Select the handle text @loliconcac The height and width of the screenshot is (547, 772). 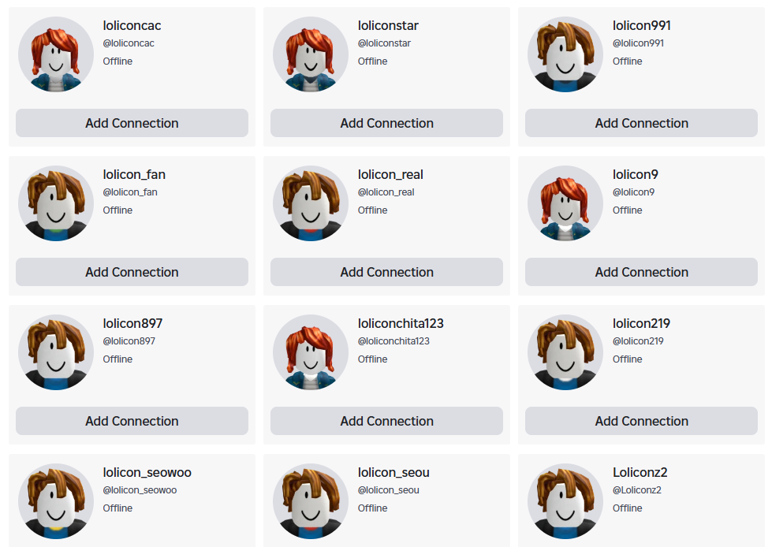tap(129, 43)
